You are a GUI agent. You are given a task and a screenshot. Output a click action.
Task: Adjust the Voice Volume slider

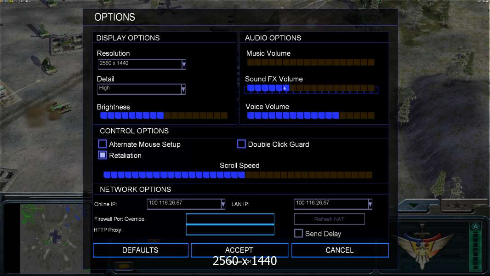[311, 115]
